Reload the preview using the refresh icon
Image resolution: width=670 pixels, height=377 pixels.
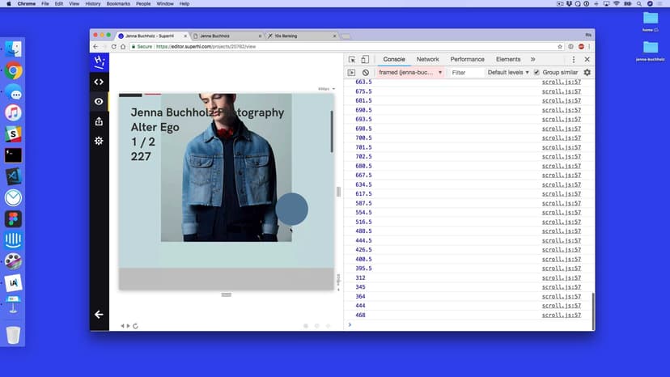coord(135,326)
